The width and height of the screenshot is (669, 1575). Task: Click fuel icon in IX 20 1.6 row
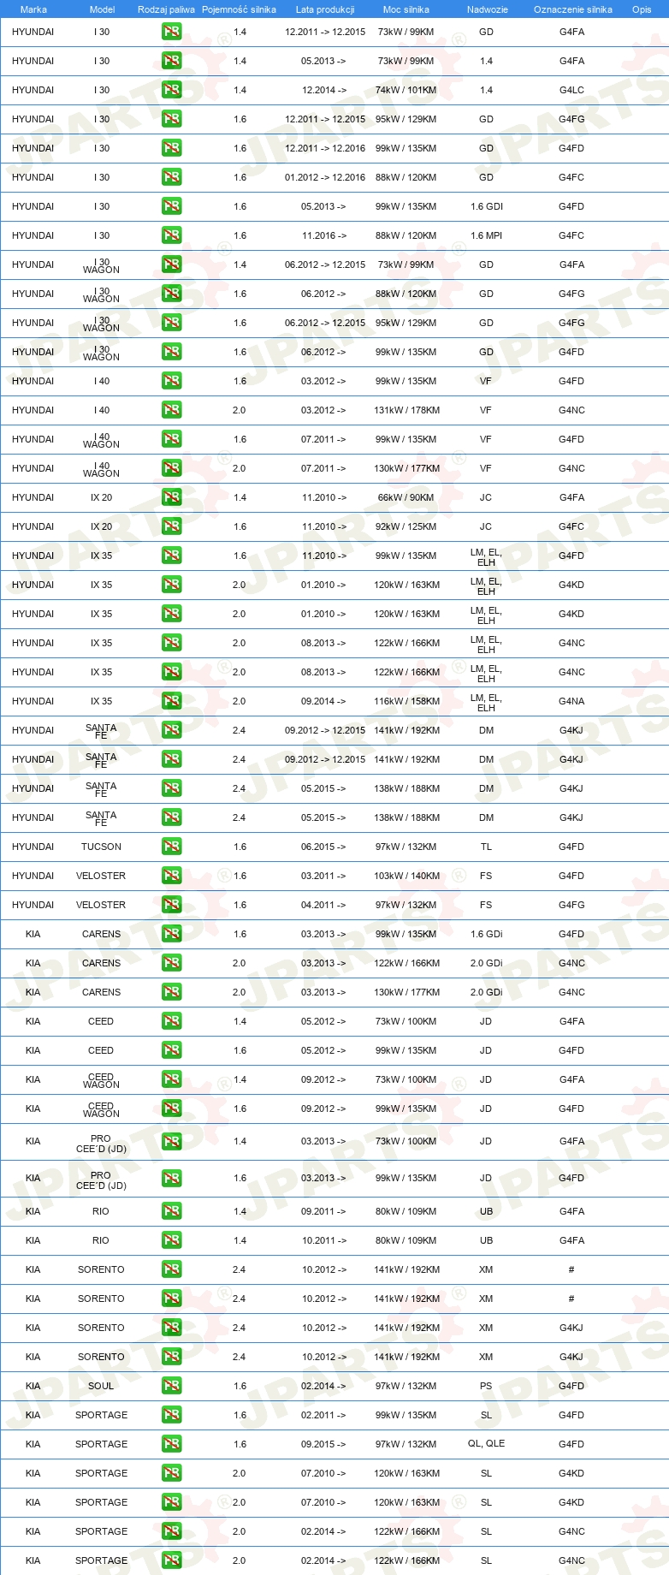pyautogui.click(x=171, y=526)
